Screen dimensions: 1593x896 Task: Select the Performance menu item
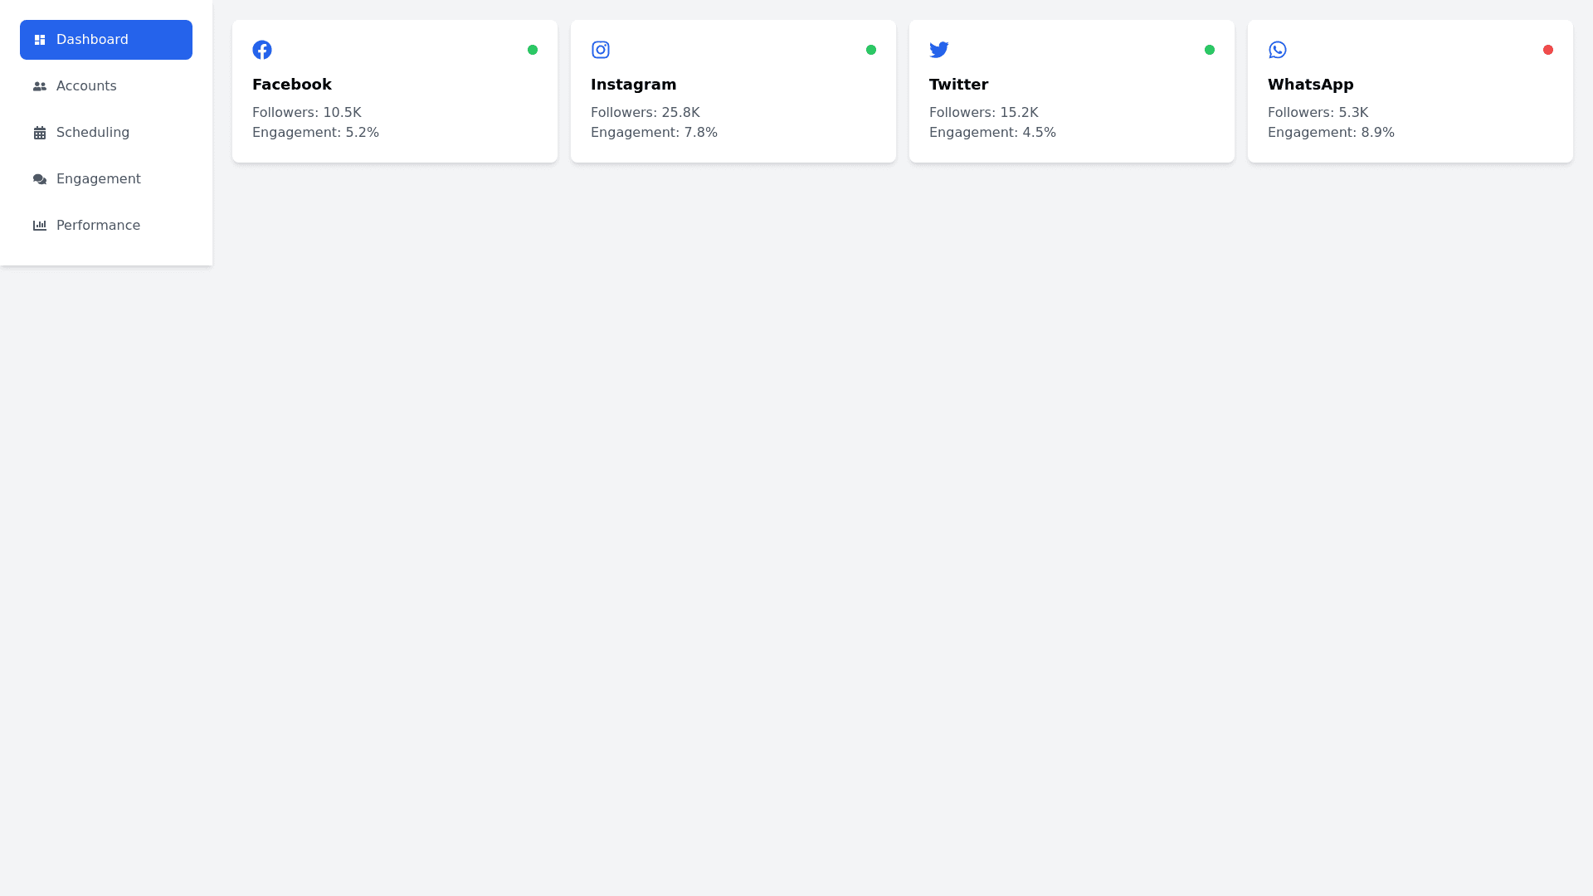coord(98,226)
